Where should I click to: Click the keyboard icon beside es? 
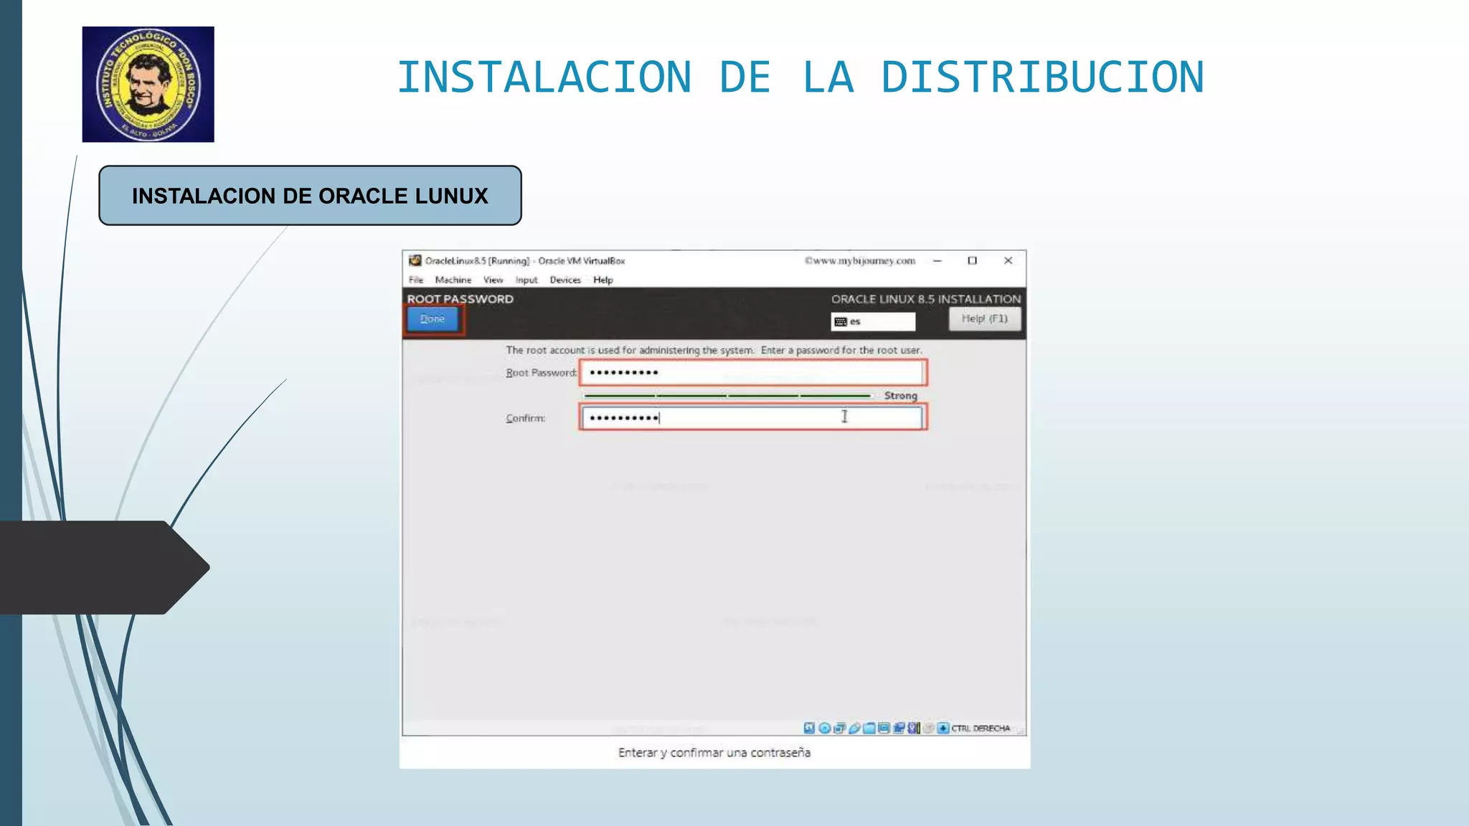(841, 322)
